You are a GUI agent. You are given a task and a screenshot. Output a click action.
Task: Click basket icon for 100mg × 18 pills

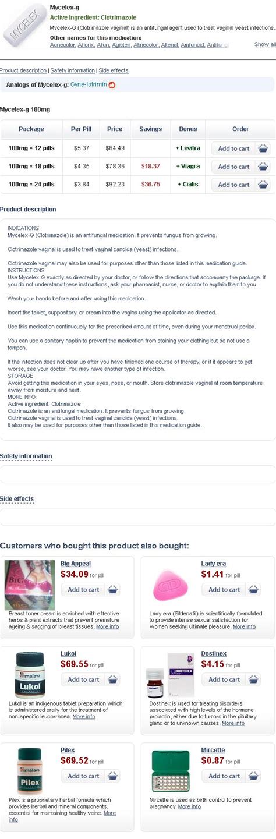click(263, 167)
